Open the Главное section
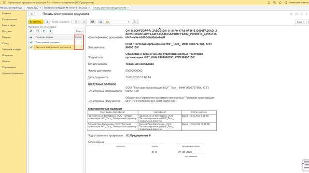This screenshot has width=309, height=173. point(6,13)
